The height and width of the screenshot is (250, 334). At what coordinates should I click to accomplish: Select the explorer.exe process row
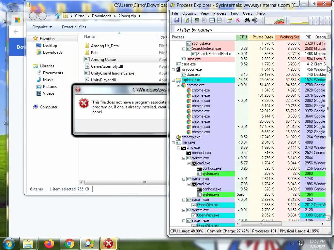[x=248, y=80]
